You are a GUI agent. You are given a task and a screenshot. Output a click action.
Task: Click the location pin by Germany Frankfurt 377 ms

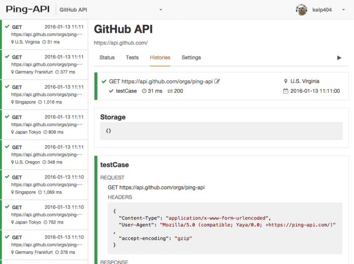pos(13,72)
